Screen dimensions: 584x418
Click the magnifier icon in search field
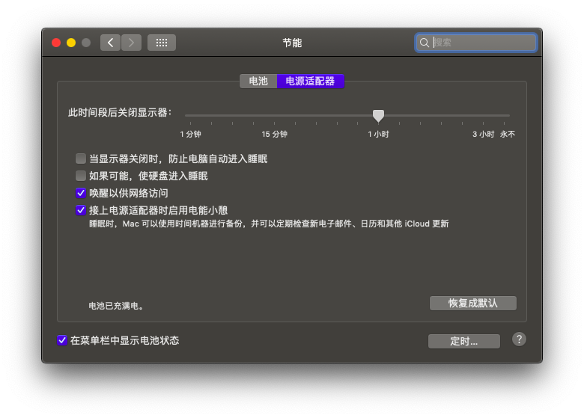(425, 43)
